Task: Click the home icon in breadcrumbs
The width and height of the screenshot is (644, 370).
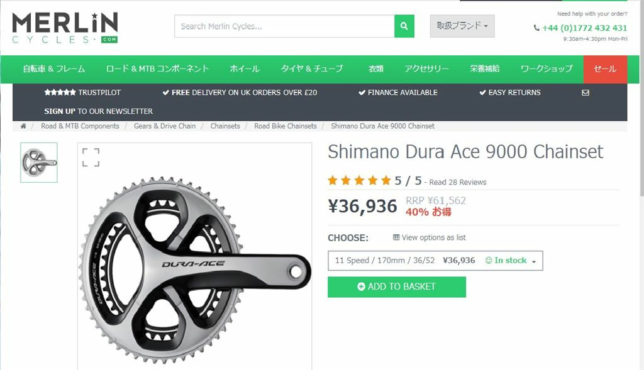Action: point(23,126)
